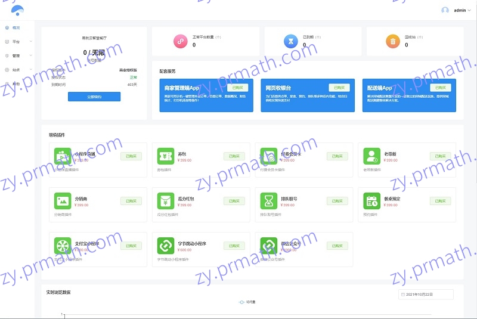Click 已购买 next to 字节跳动小程序
The width and height of the screenshot is (477, 319).
pos(234,246)
